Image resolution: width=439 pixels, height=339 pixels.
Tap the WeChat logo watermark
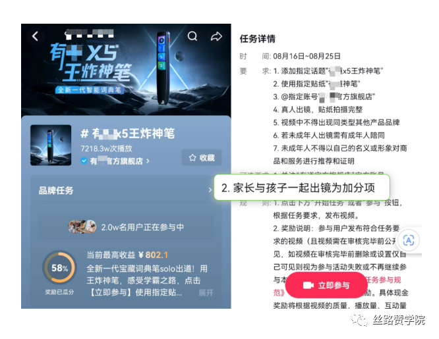359,319
